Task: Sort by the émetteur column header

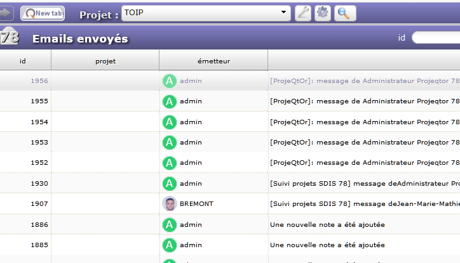Action: click(213, 61)
